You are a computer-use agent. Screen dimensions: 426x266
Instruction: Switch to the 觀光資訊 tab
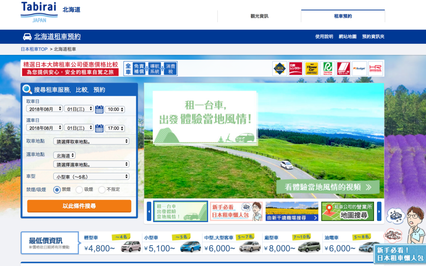259,16
